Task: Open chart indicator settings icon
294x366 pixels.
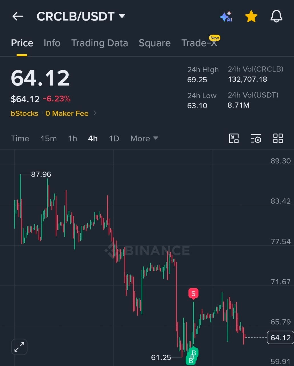Action: tap(256, 138)
